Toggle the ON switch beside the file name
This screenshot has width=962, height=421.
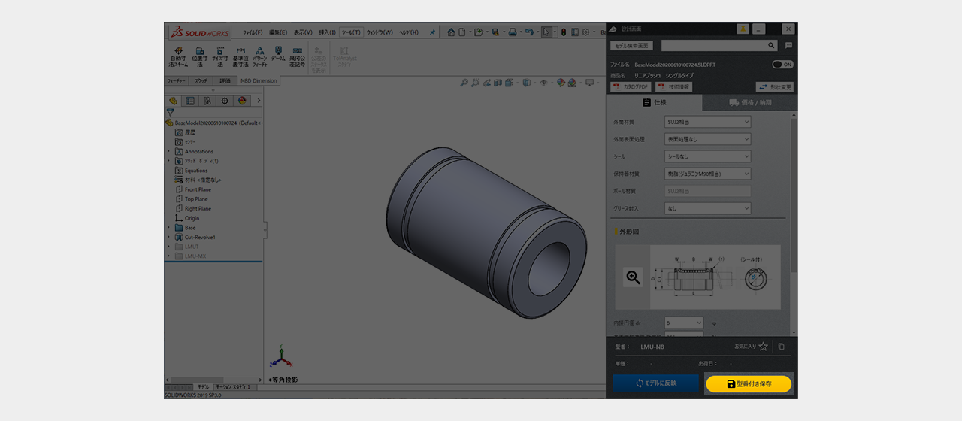coord(782,65)
